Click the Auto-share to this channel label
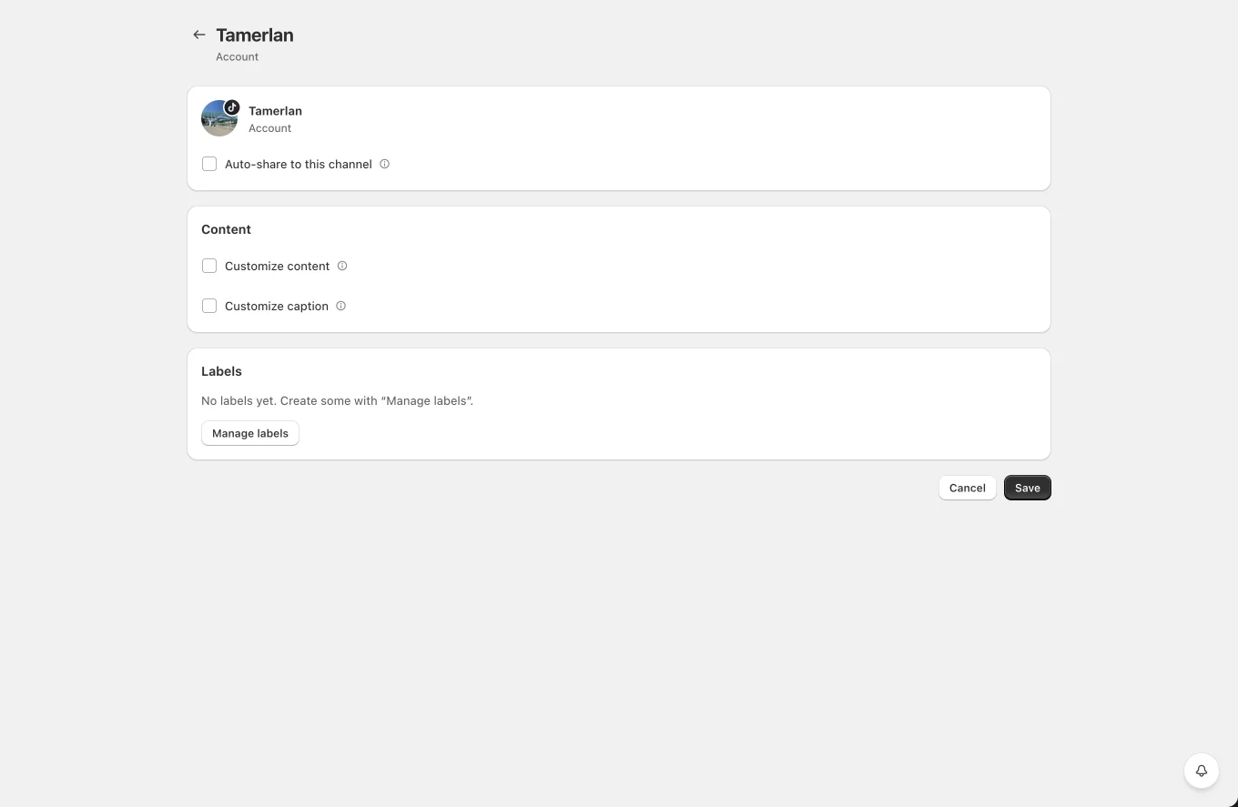The height and width of the screenshot is (807, 1238). 299,164
